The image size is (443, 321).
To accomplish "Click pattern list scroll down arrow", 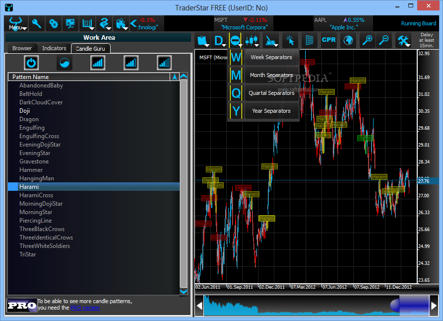I will 184,292.
